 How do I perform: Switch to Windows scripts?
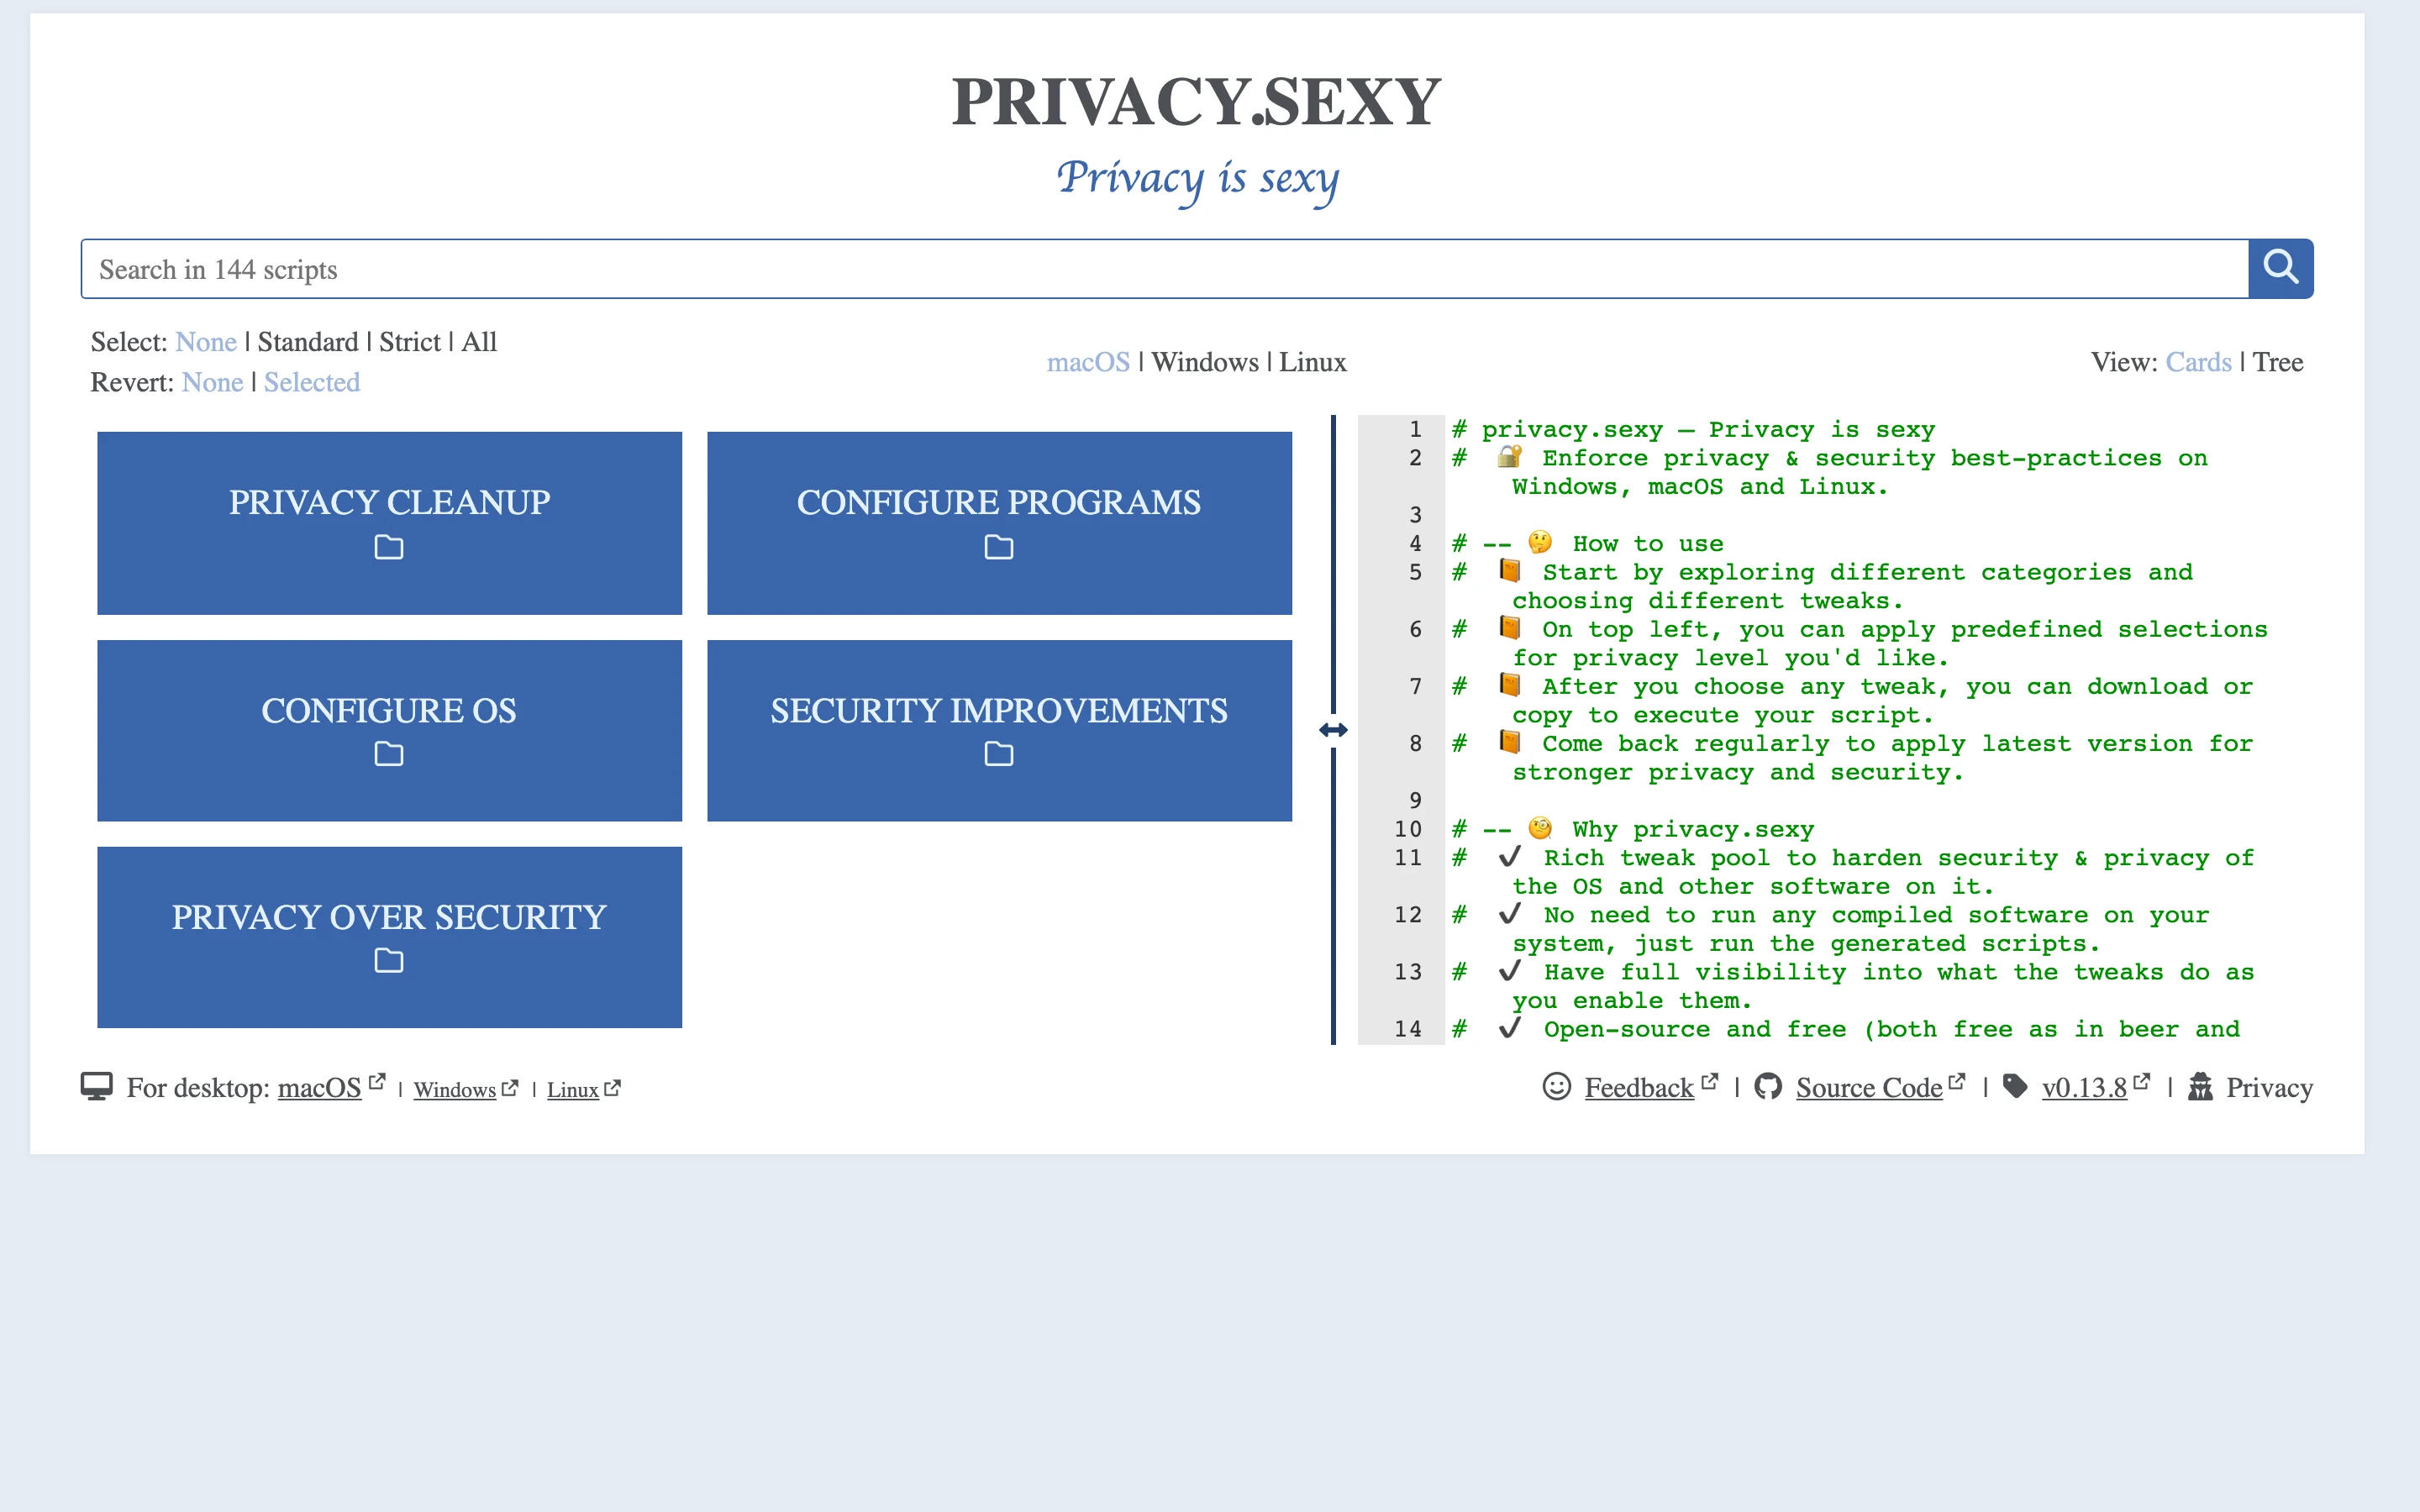point(1205,362)
